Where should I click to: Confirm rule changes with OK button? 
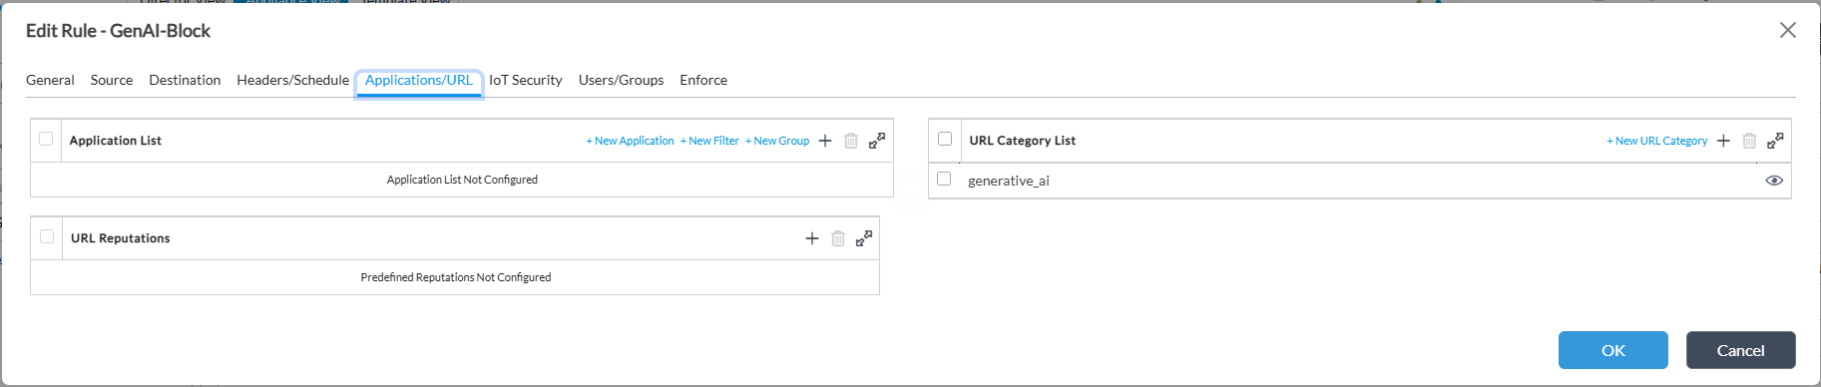(x=1613, y=350)
